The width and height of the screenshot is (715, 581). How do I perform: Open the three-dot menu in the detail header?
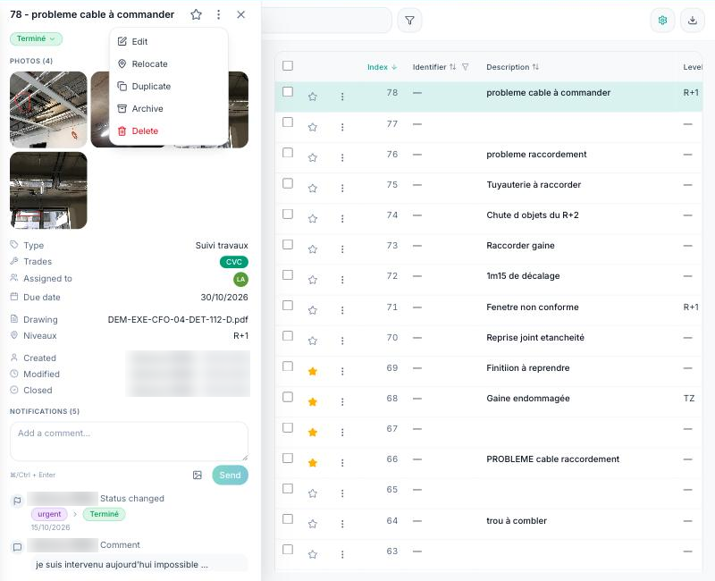point(218,14)
